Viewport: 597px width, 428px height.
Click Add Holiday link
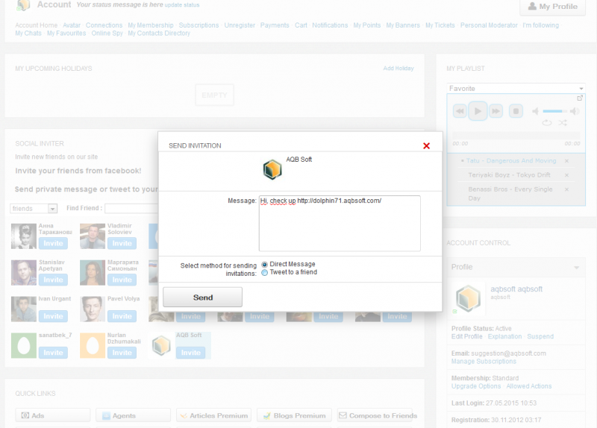click(x=398, y=68)
